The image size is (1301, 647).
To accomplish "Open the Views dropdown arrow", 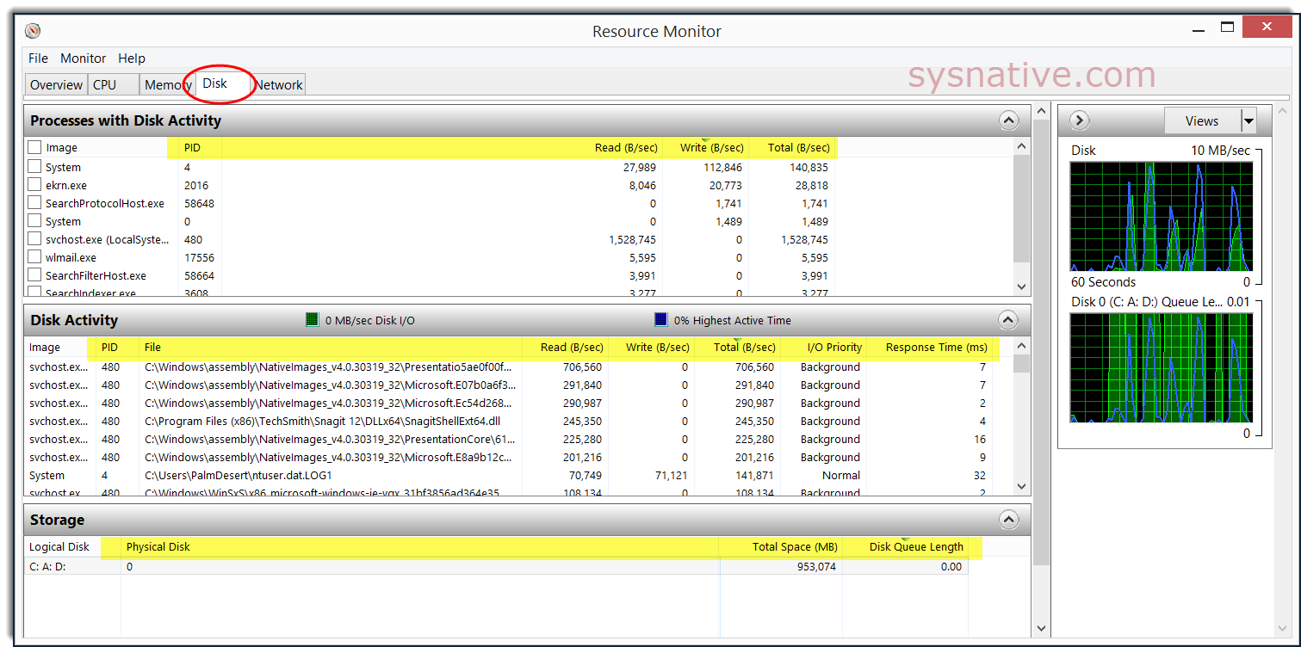I will click(1248, 121).
